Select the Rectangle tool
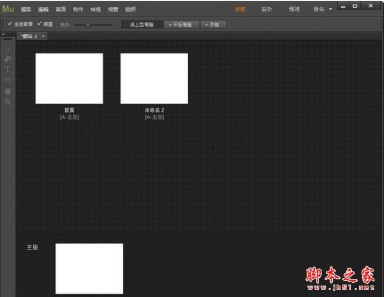This screenshot has width=384, height=297. click(8, 80)
